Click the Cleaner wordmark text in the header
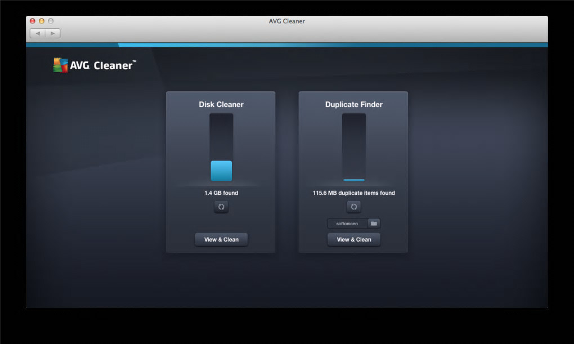 [113, 65]
